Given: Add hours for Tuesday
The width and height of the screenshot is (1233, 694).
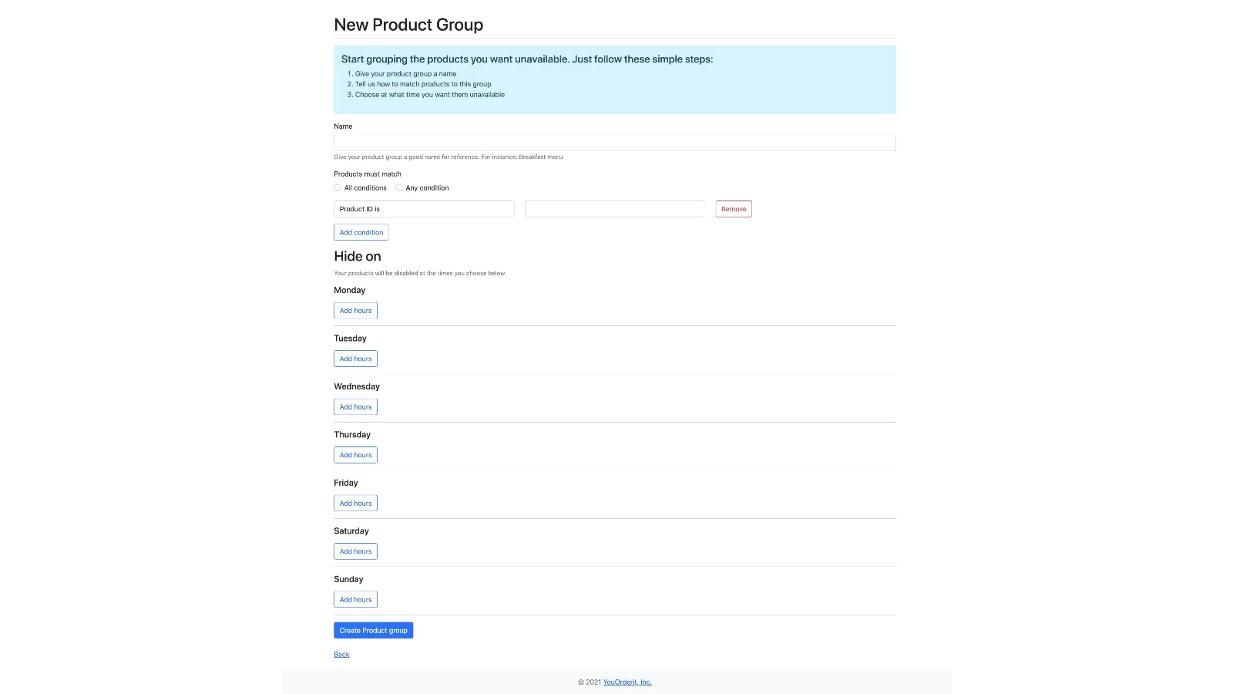Looking at the screenshot, I should point(355,359).
